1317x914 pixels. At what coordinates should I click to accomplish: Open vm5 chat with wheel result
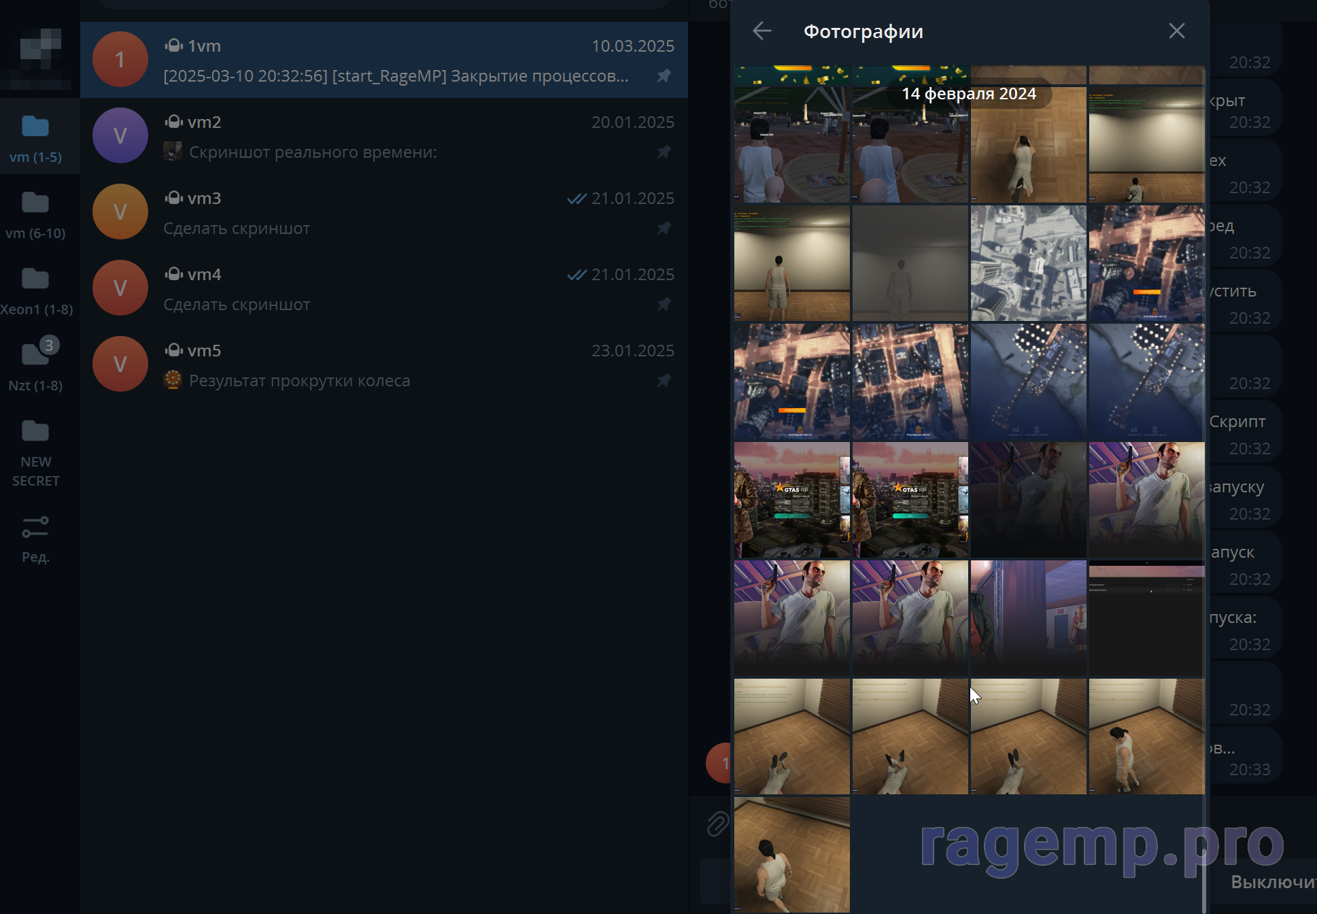coord(384,365)
